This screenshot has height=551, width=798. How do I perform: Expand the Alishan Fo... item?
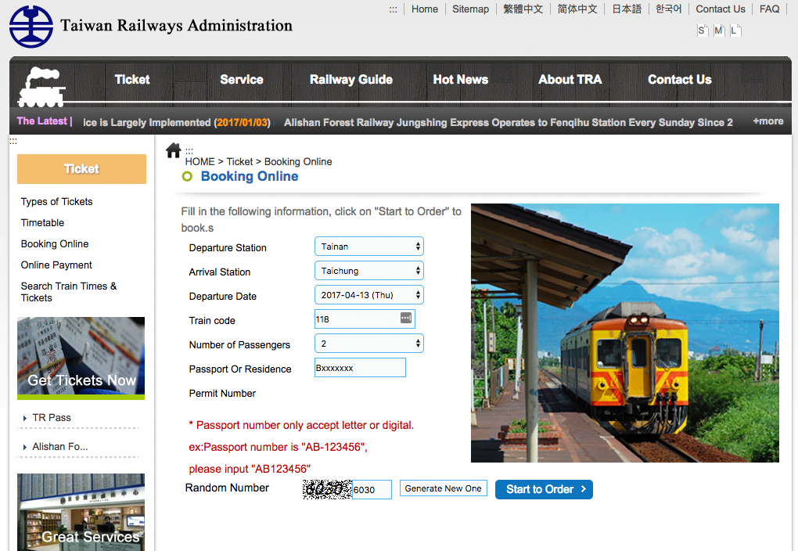(x=59, y=447)
